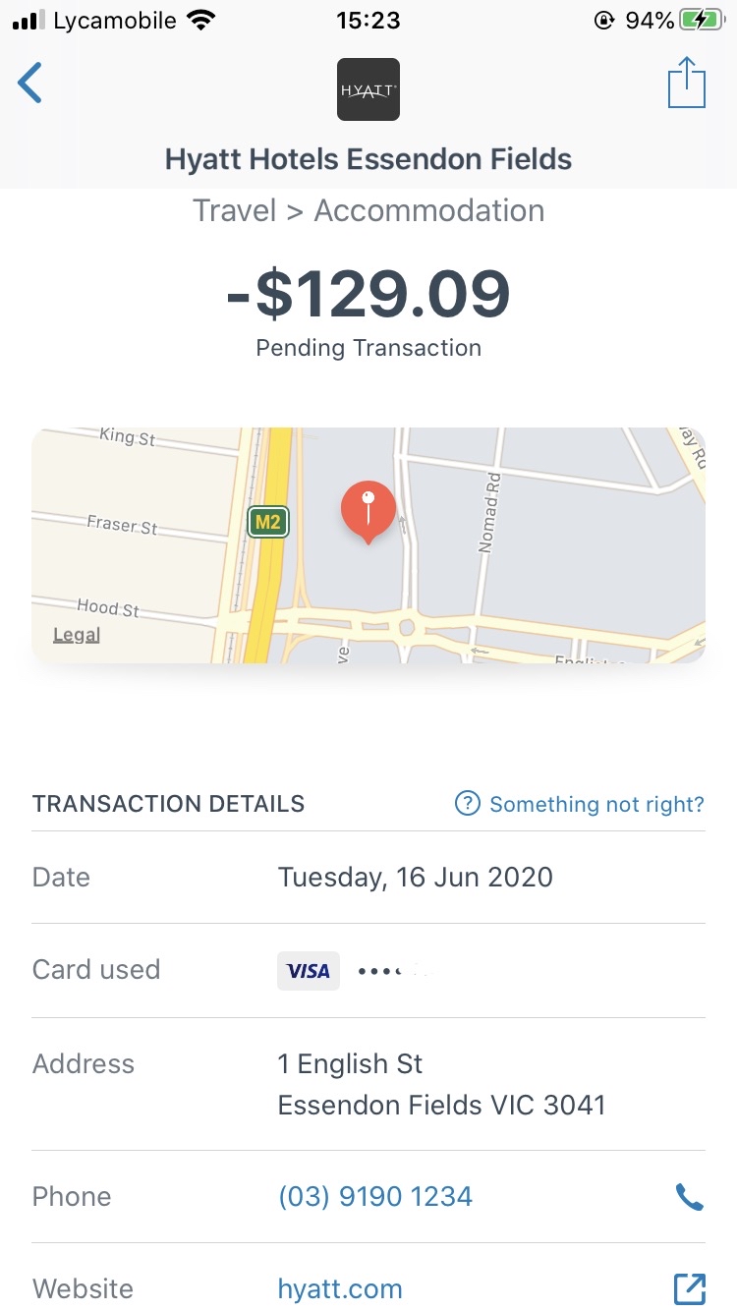Tap the M2 motorway badge on map

tap(267, 522)
